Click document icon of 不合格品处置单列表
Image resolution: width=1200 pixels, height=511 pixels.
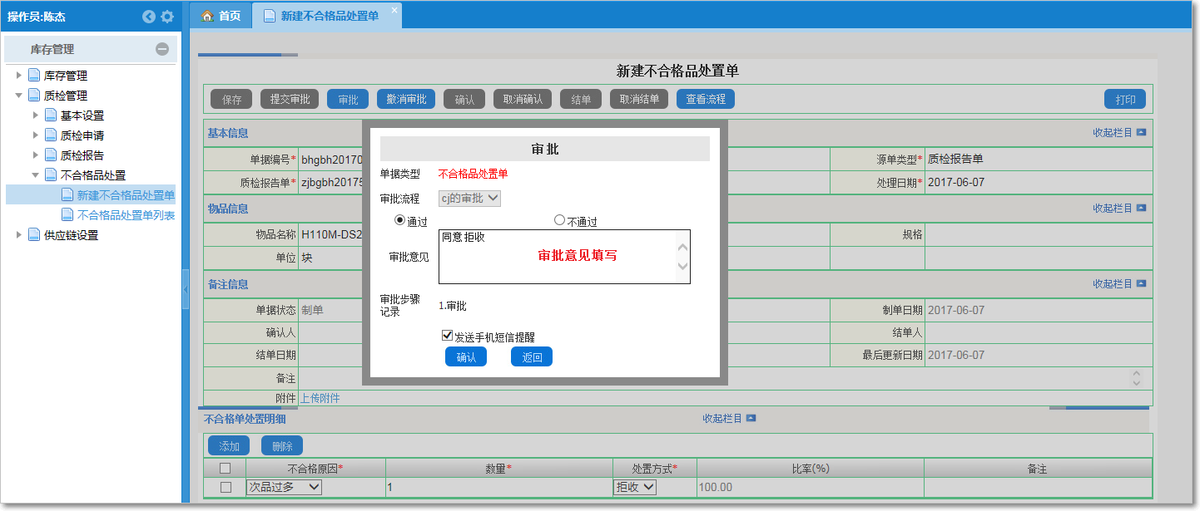(x=67, y=215)
